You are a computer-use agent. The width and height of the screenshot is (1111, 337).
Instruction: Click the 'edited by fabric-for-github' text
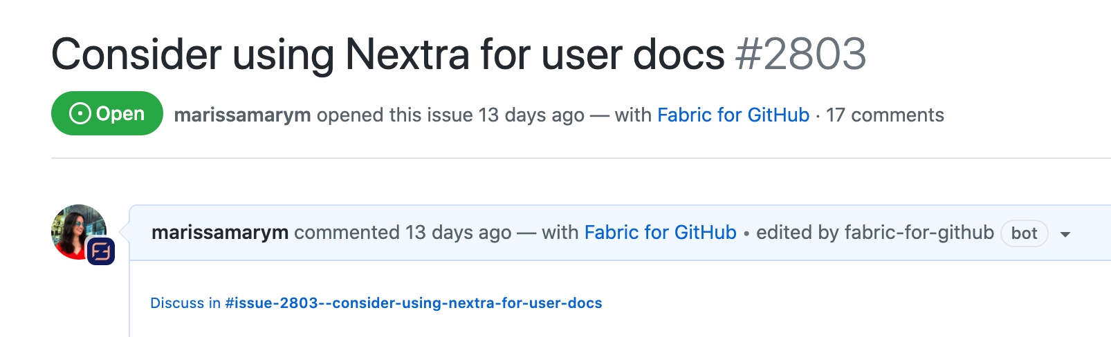874,232
